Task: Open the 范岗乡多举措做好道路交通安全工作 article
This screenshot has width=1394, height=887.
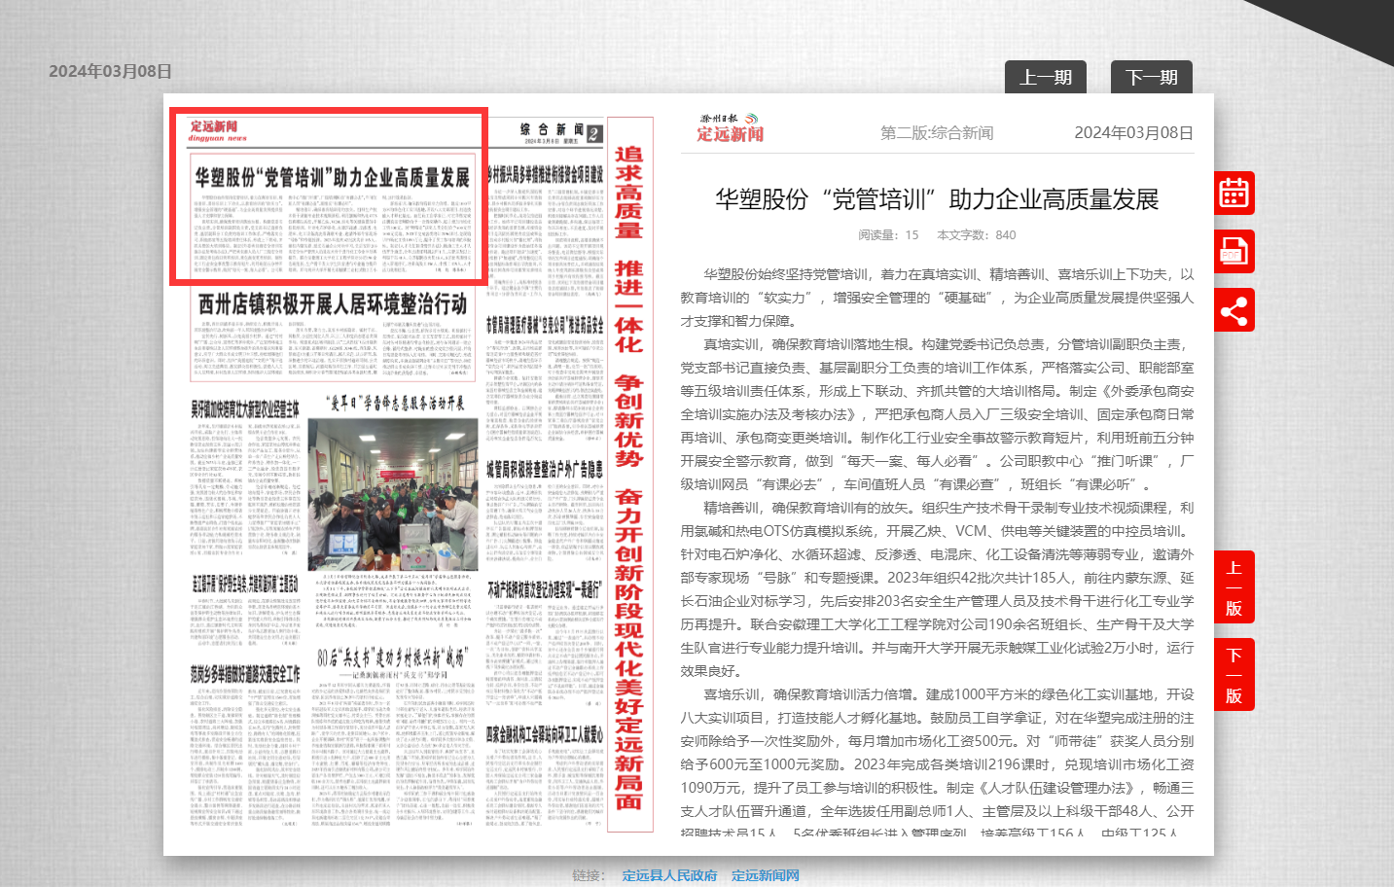Action: (244, 674)
